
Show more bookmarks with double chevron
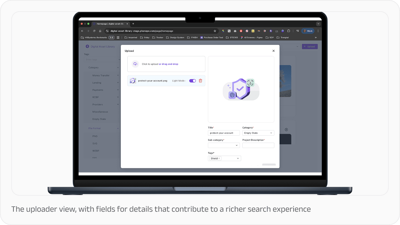coord(316,37)
